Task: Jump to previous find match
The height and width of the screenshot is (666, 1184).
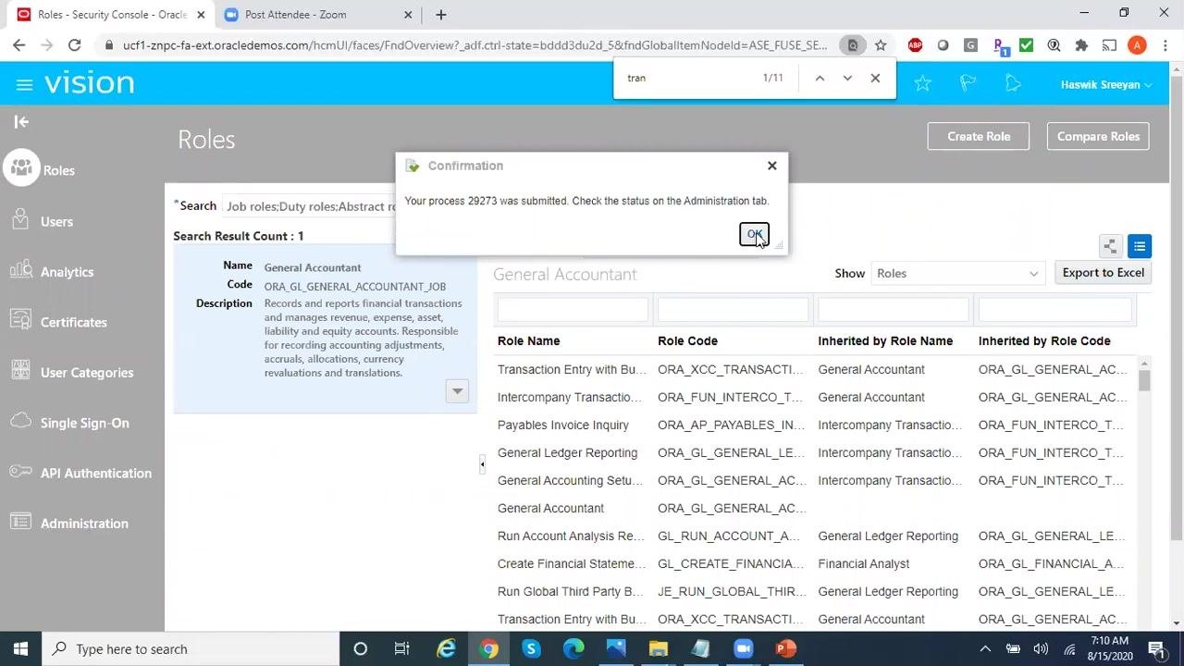Action: [x=820, y=79]
